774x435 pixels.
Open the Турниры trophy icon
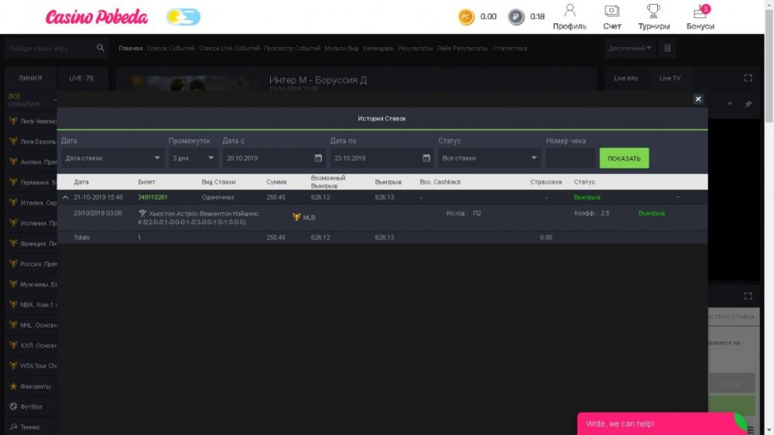pos(653,12)
